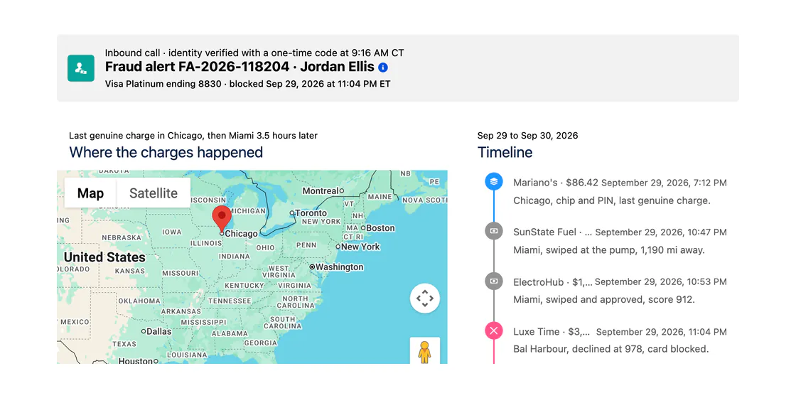
Task: Click the pink Luxe Time declined icon
Action: (x=494, y=331)
